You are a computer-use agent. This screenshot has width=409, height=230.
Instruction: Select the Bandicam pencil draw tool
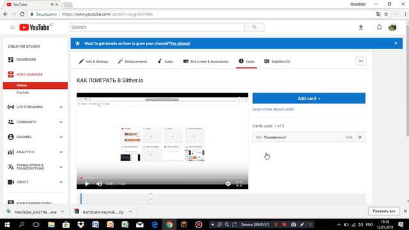(302, 224)
